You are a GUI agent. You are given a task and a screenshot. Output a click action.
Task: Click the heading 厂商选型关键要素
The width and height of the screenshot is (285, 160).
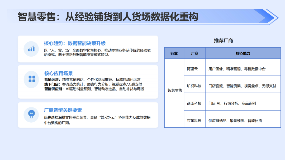[63, 110]
